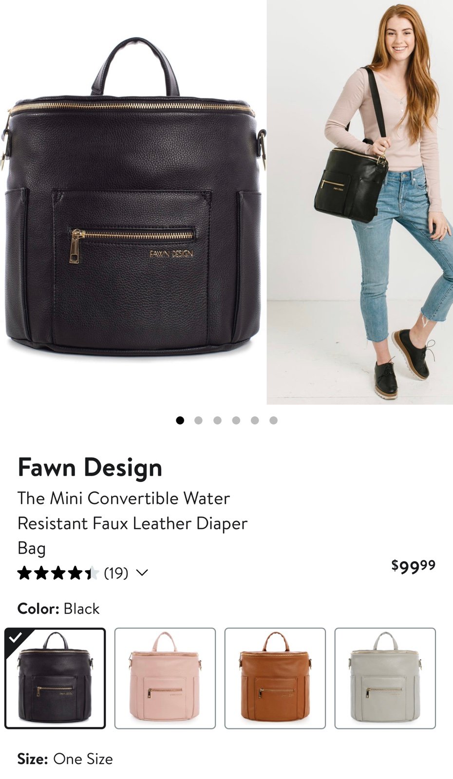Tap the Size: One Size label

pyautogui.click(x=65, y=759)
